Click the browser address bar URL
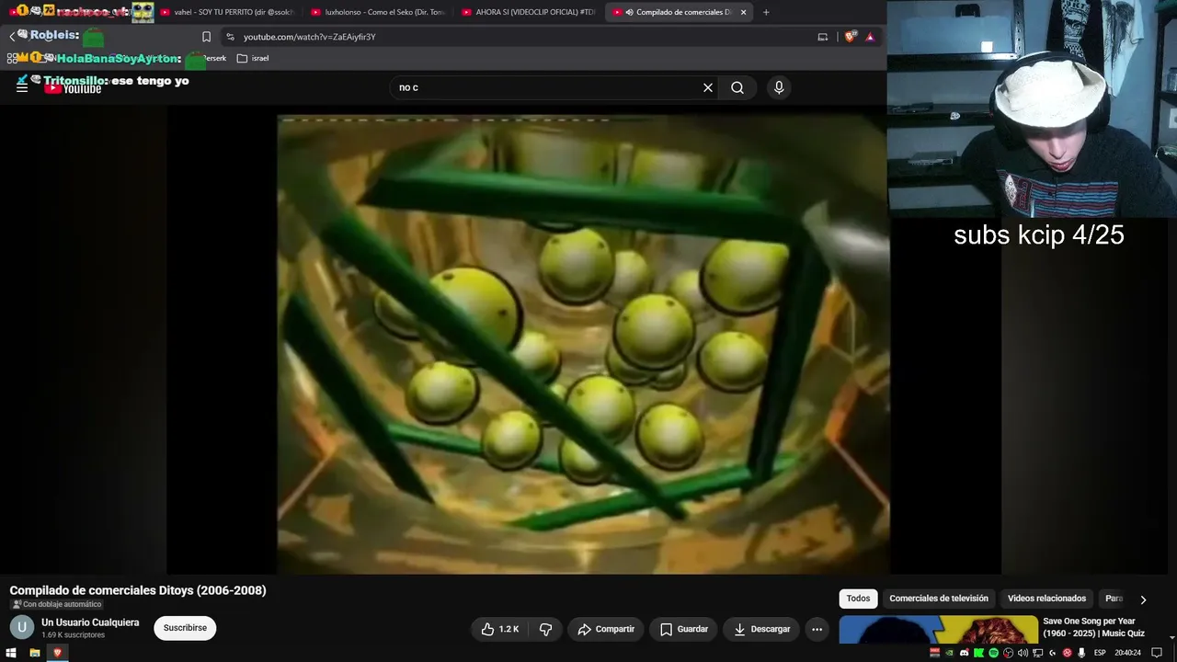 click(310, 37)
